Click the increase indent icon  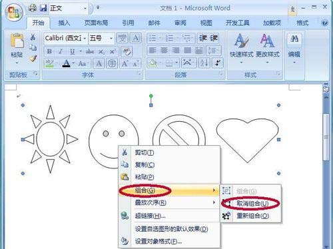[214, 38]
